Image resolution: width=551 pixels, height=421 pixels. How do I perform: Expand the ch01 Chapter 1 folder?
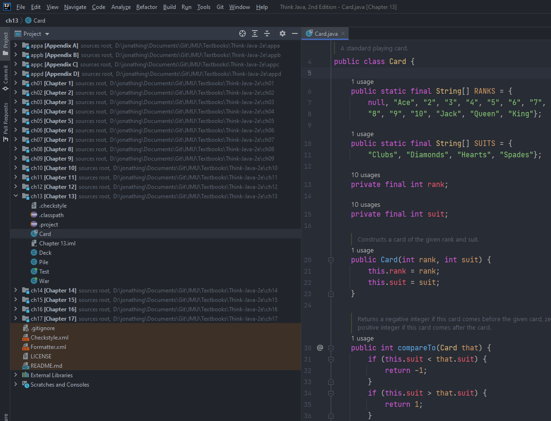16,83
